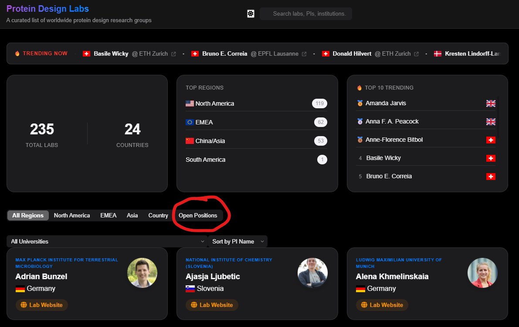This screenshot has width=519, height=327.
Task: Click Swiss flag in Bruno E. Correia trending row
Action: point(491,177)
